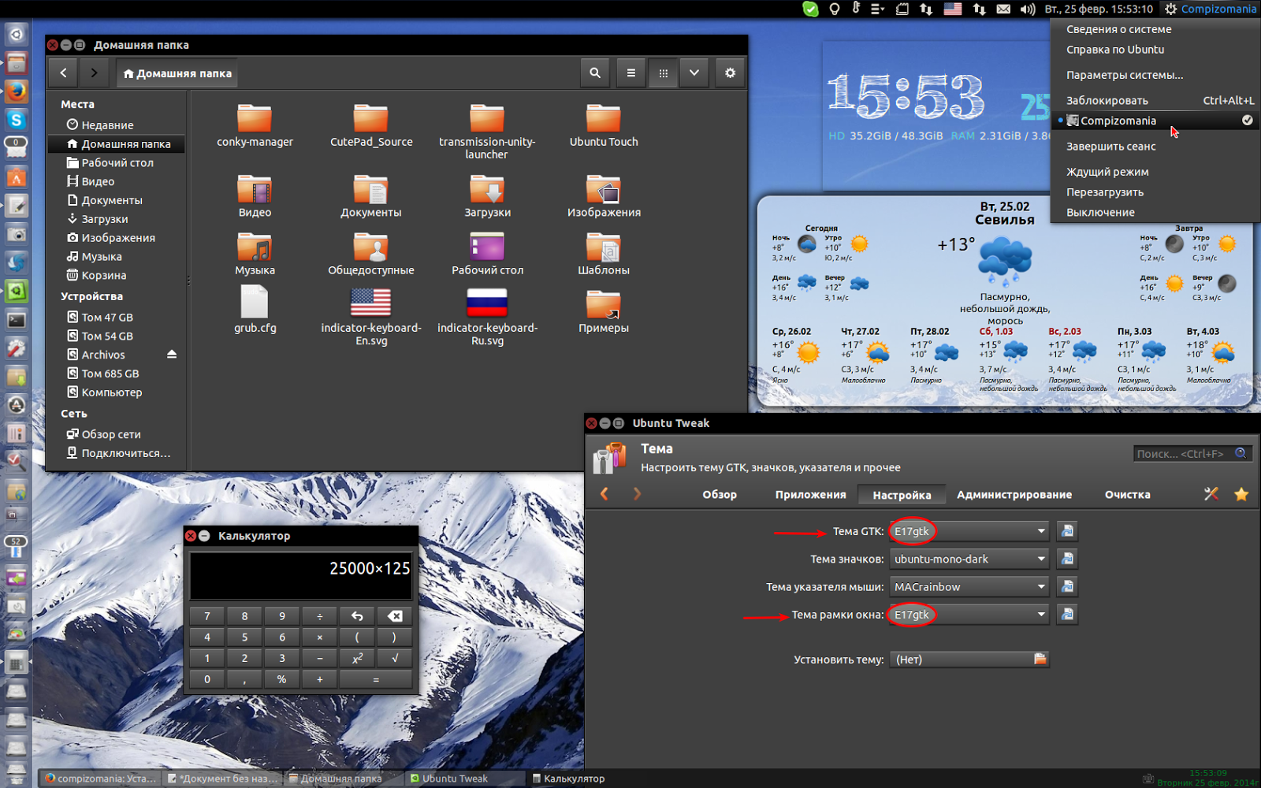Image resolution: width=1261 pixels, height=788 pixels.
Task: Open the conky-manager folder
Action: (x=255, y=126)
